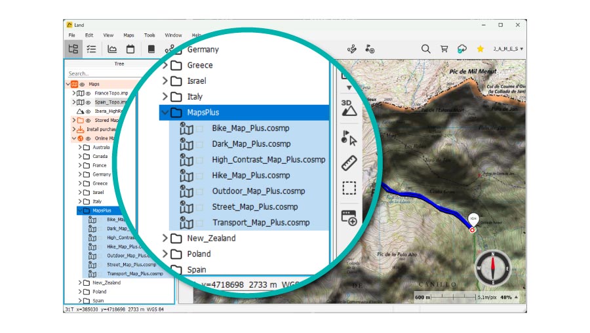Click the Install purchases download icon
This screenshot has width=590, height=333.
point(80,129)
